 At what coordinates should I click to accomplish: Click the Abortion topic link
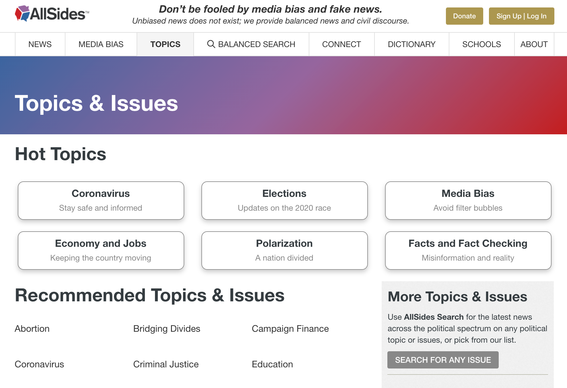32,329
